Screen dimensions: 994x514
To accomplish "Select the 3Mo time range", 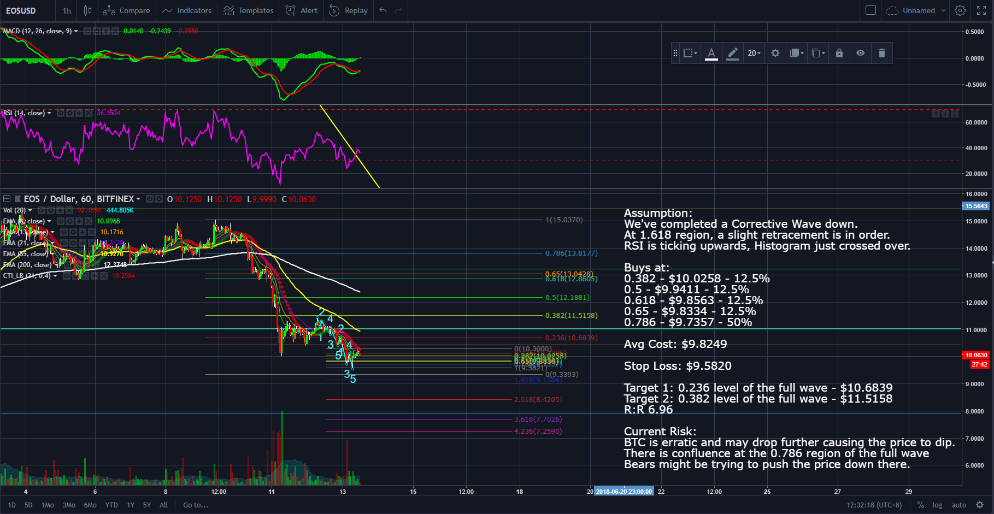I will [x=69, y=505].
